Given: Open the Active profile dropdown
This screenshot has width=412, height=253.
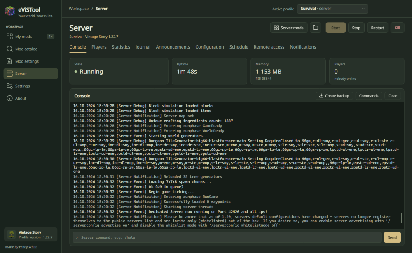Looking at the screenshot, I should (332, 9).
